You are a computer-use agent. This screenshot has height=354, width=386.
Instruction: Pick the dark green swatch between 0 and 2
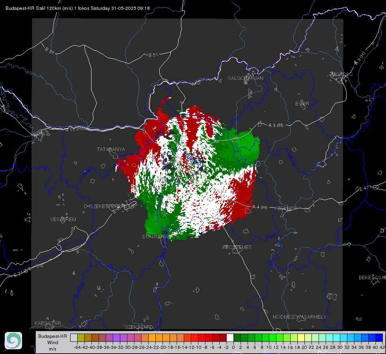(237, 337)
